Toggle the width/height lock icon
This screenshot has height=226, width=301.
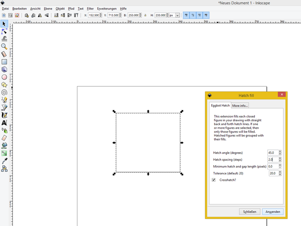[x=145, y=15]
